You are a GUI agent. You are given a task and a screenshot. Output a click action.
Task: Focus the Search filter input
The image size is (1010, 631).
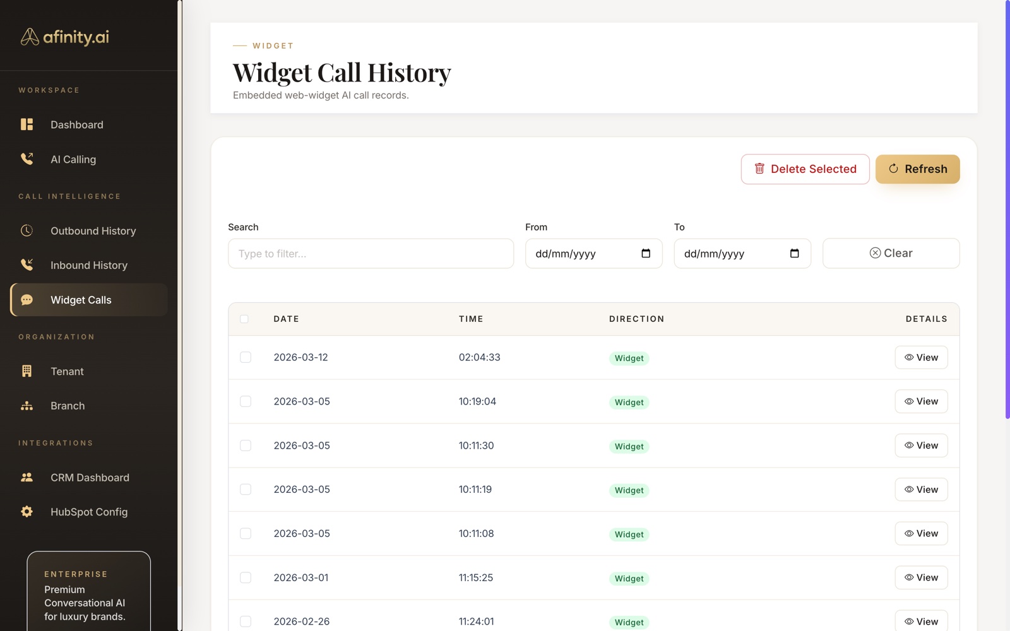coord(371,253)
